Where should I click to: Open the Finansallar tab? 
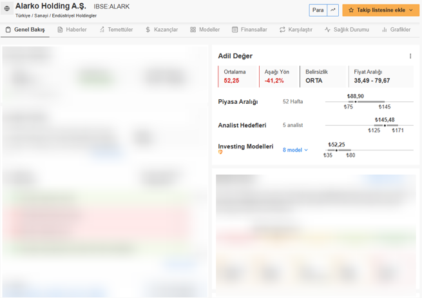249,30
